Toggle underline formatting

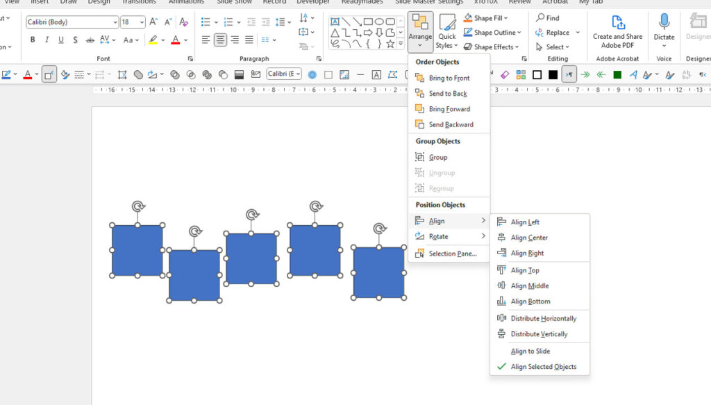coord(61,40)
